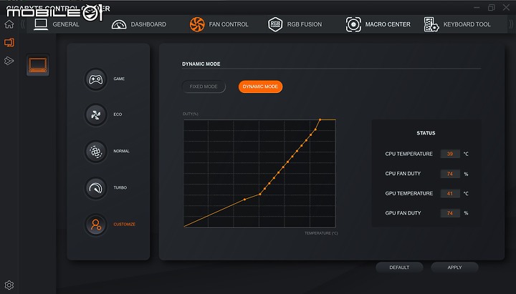Click the DUTY(%) axis label
This screenshot has width=516, height=294.
191,114
